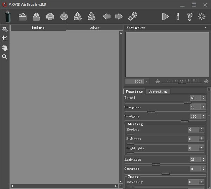Open program info icon

point(178,16)
